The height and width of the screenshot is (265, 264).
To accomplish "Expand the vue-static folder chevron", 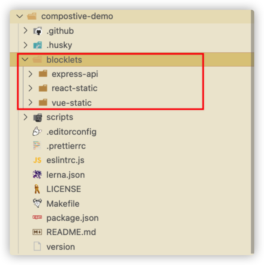I will 30,103.
